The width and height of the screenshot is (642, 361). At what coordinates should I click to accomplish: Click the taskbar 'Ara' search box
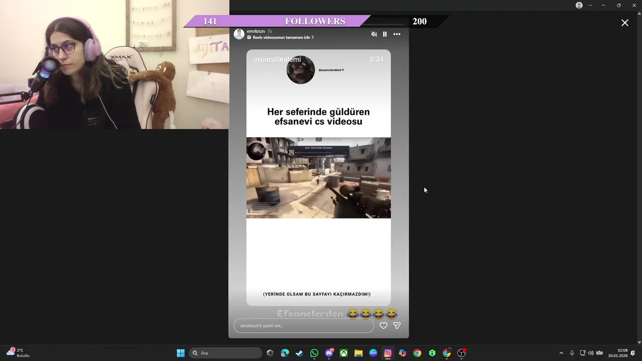226,353
